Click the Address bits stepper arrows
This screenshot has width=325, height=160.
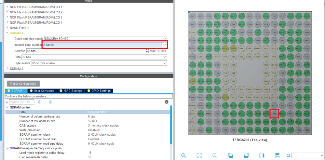pyautogui.click(x=147, y=51)
